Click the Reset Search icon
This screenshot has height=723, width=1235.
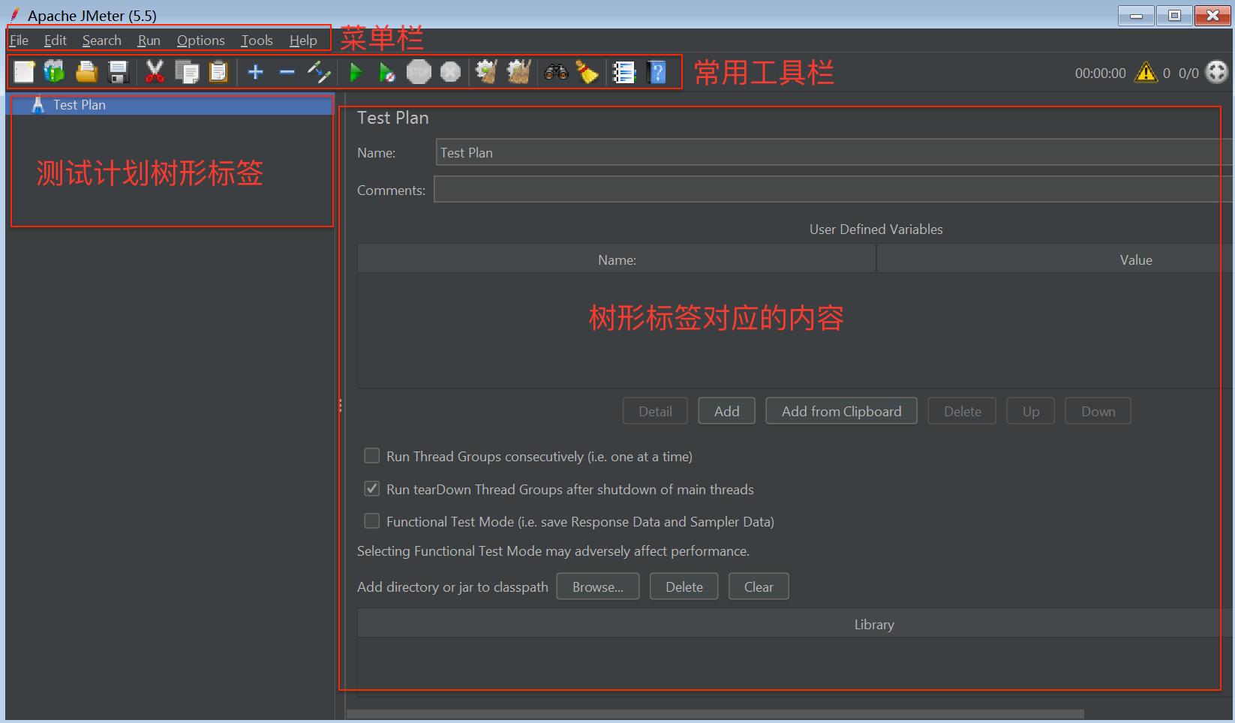click(587, 72)
